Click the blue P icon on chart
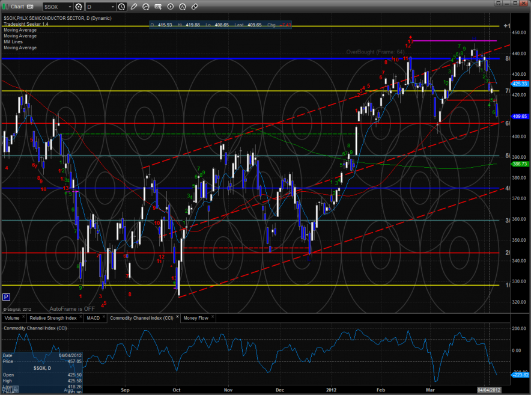The height and width of the screenshot is (395, 531). [x=6, y=296]
